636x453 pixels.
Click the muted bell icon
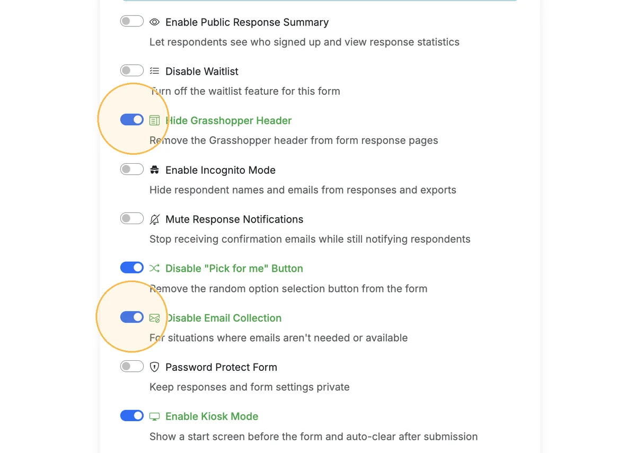pyautogui.click(x=154, y=219)
